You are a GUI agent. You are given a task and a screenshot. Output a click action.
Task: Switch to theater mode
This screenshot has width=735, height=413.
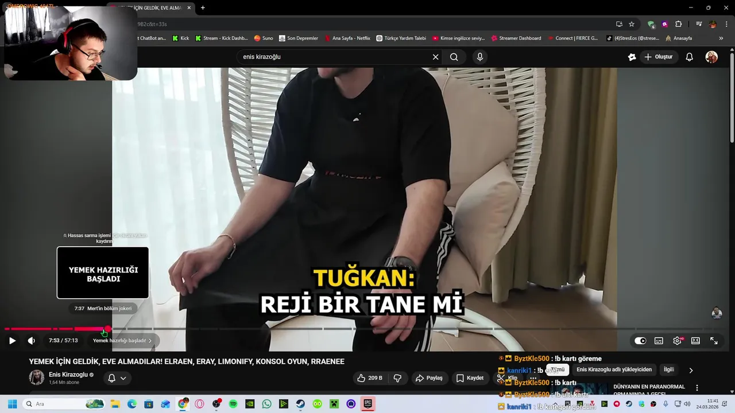[x=695, y=341]
